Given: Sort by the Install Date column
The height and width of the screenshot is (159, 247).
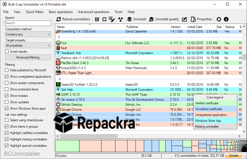Looking at the screenshot, I should pyautogui.click(x=195, y=27).
